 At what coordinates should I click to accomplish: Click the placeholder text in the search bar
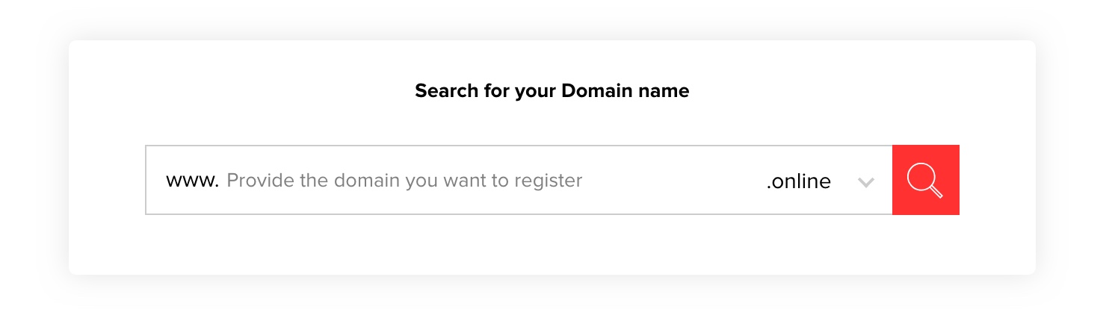pyautogui.click(x=404, y=181)
